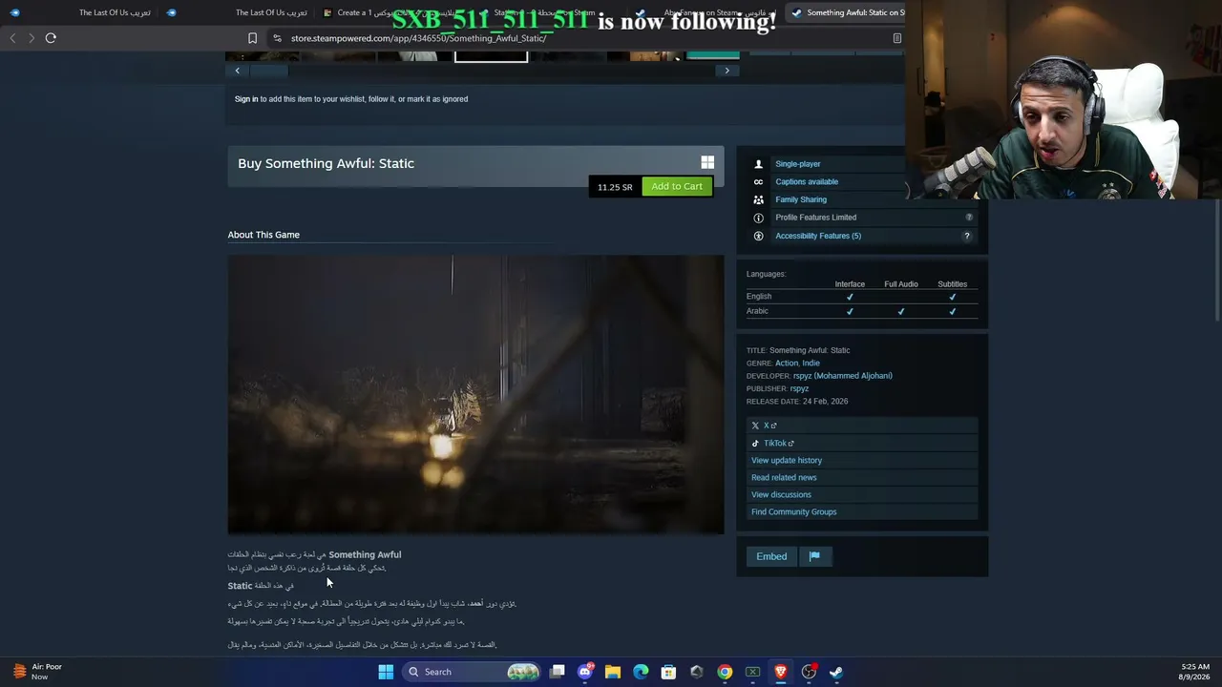1222x687 pixels.
Task: Open the Indie genre link
Action: [x=811, y=363]
